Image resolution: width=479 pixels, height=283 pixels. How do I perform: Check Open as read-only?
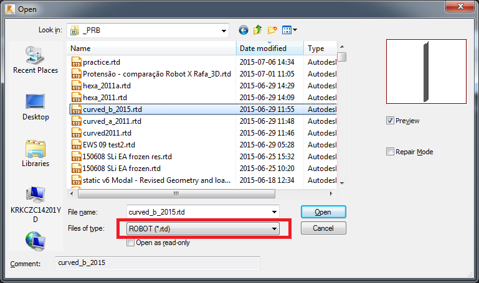pyautogui.click(x=130, y=243)
